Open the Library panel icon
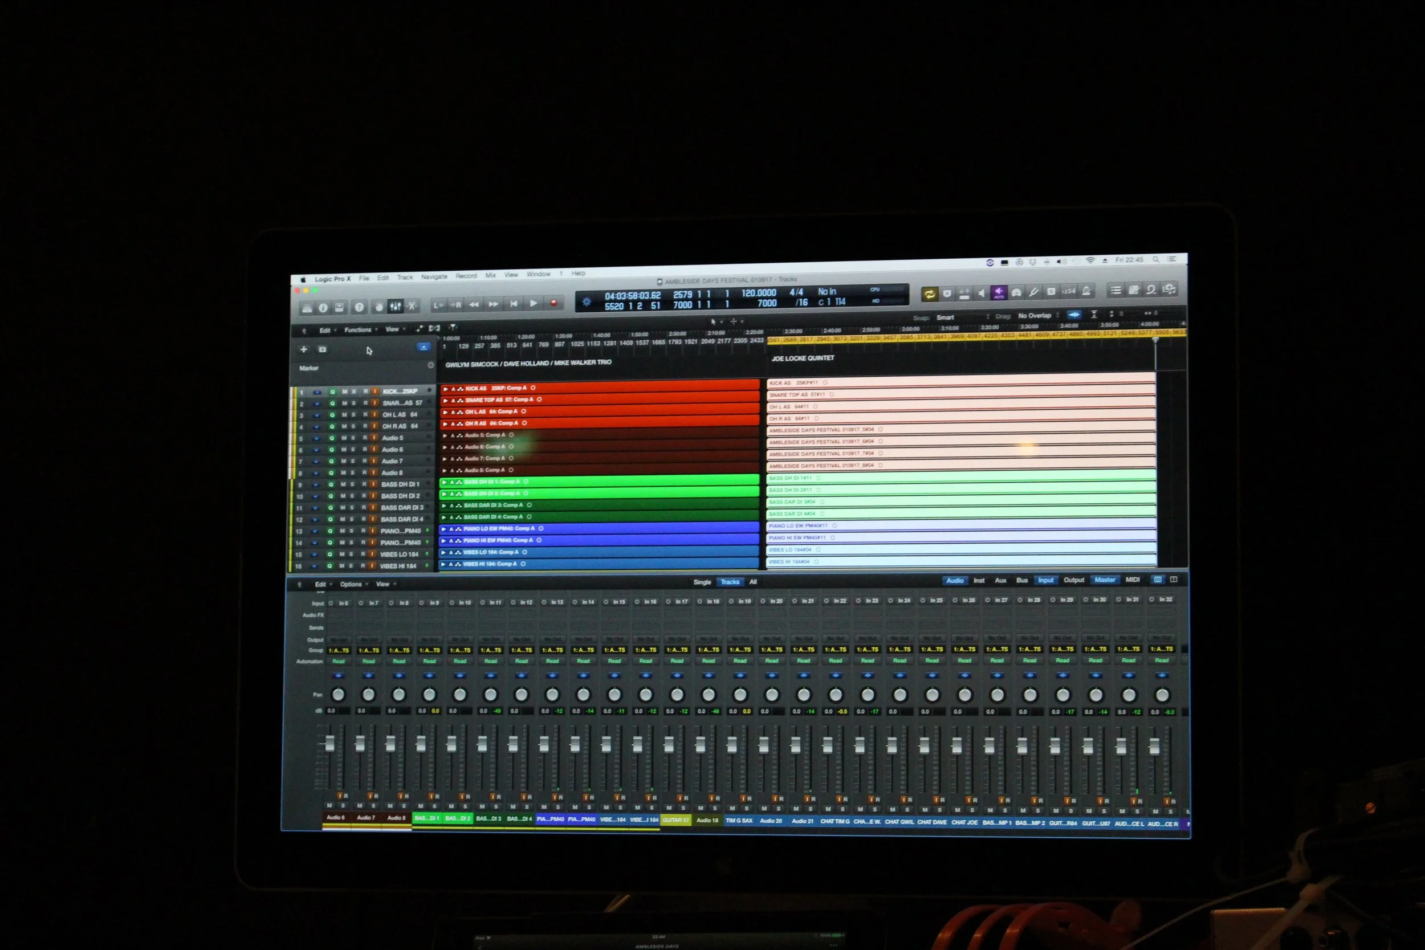The width and height of the screenshot is (1425, 950). (x=307, y=308)
